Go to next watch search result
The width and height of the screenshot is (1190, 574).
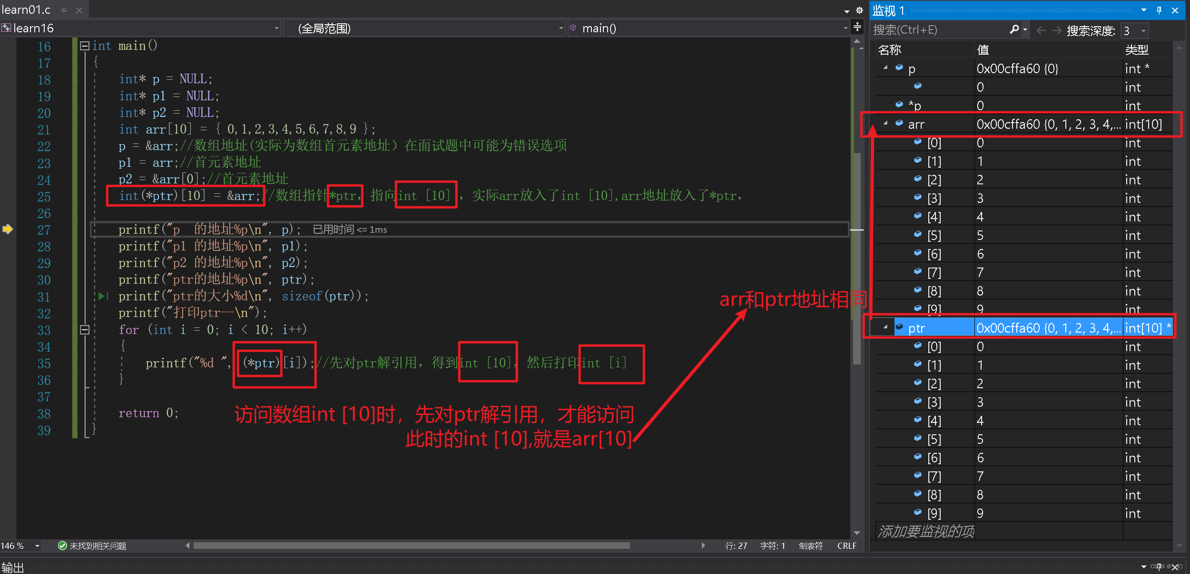pyautogui.click(x=1057, y=30)
